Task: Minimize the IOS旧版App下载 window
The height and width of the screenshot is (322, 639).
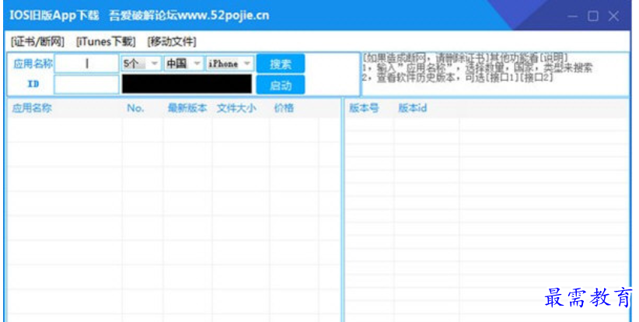Action: tap(573, 16)
